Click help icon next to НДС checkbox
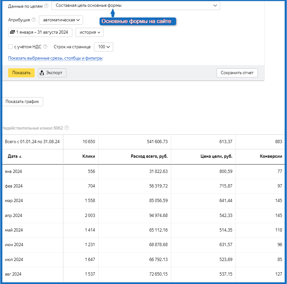This screenshot has width=287, height=284. [45, 47]
